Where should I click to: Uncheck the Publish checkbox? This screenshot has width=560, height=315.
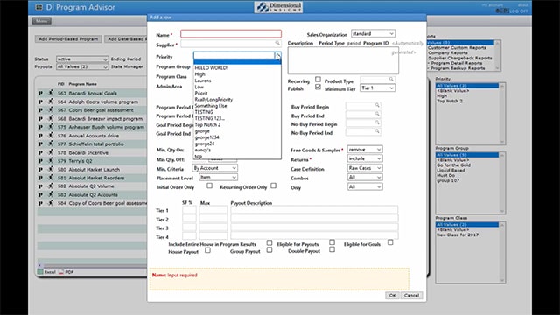coord(318,87)
